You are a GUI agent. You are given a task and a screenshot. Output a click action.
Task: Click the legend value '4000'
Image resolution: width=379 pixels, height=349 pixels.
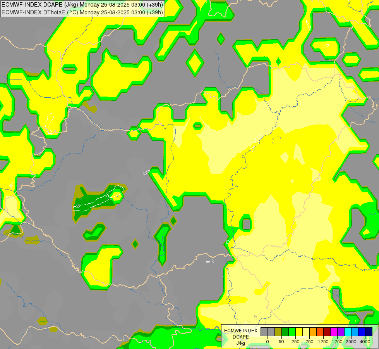click(x=365, y=342)
